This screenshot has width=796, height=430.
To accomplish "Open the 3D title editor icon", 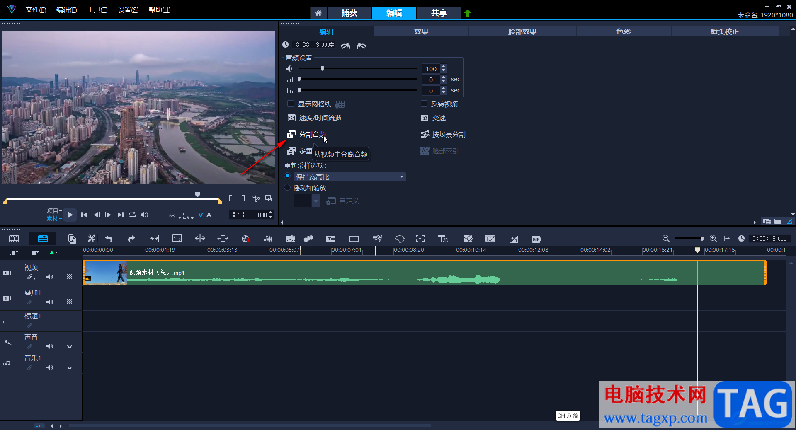I will [443, 239].
